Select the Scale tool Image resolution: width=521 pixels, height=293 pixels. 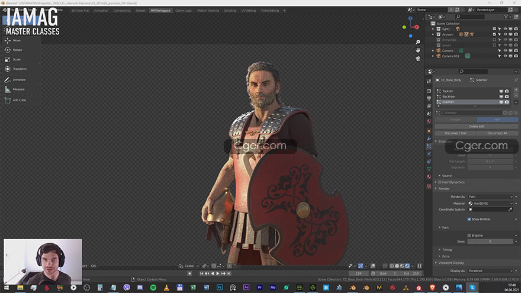(x=21, y=59)
